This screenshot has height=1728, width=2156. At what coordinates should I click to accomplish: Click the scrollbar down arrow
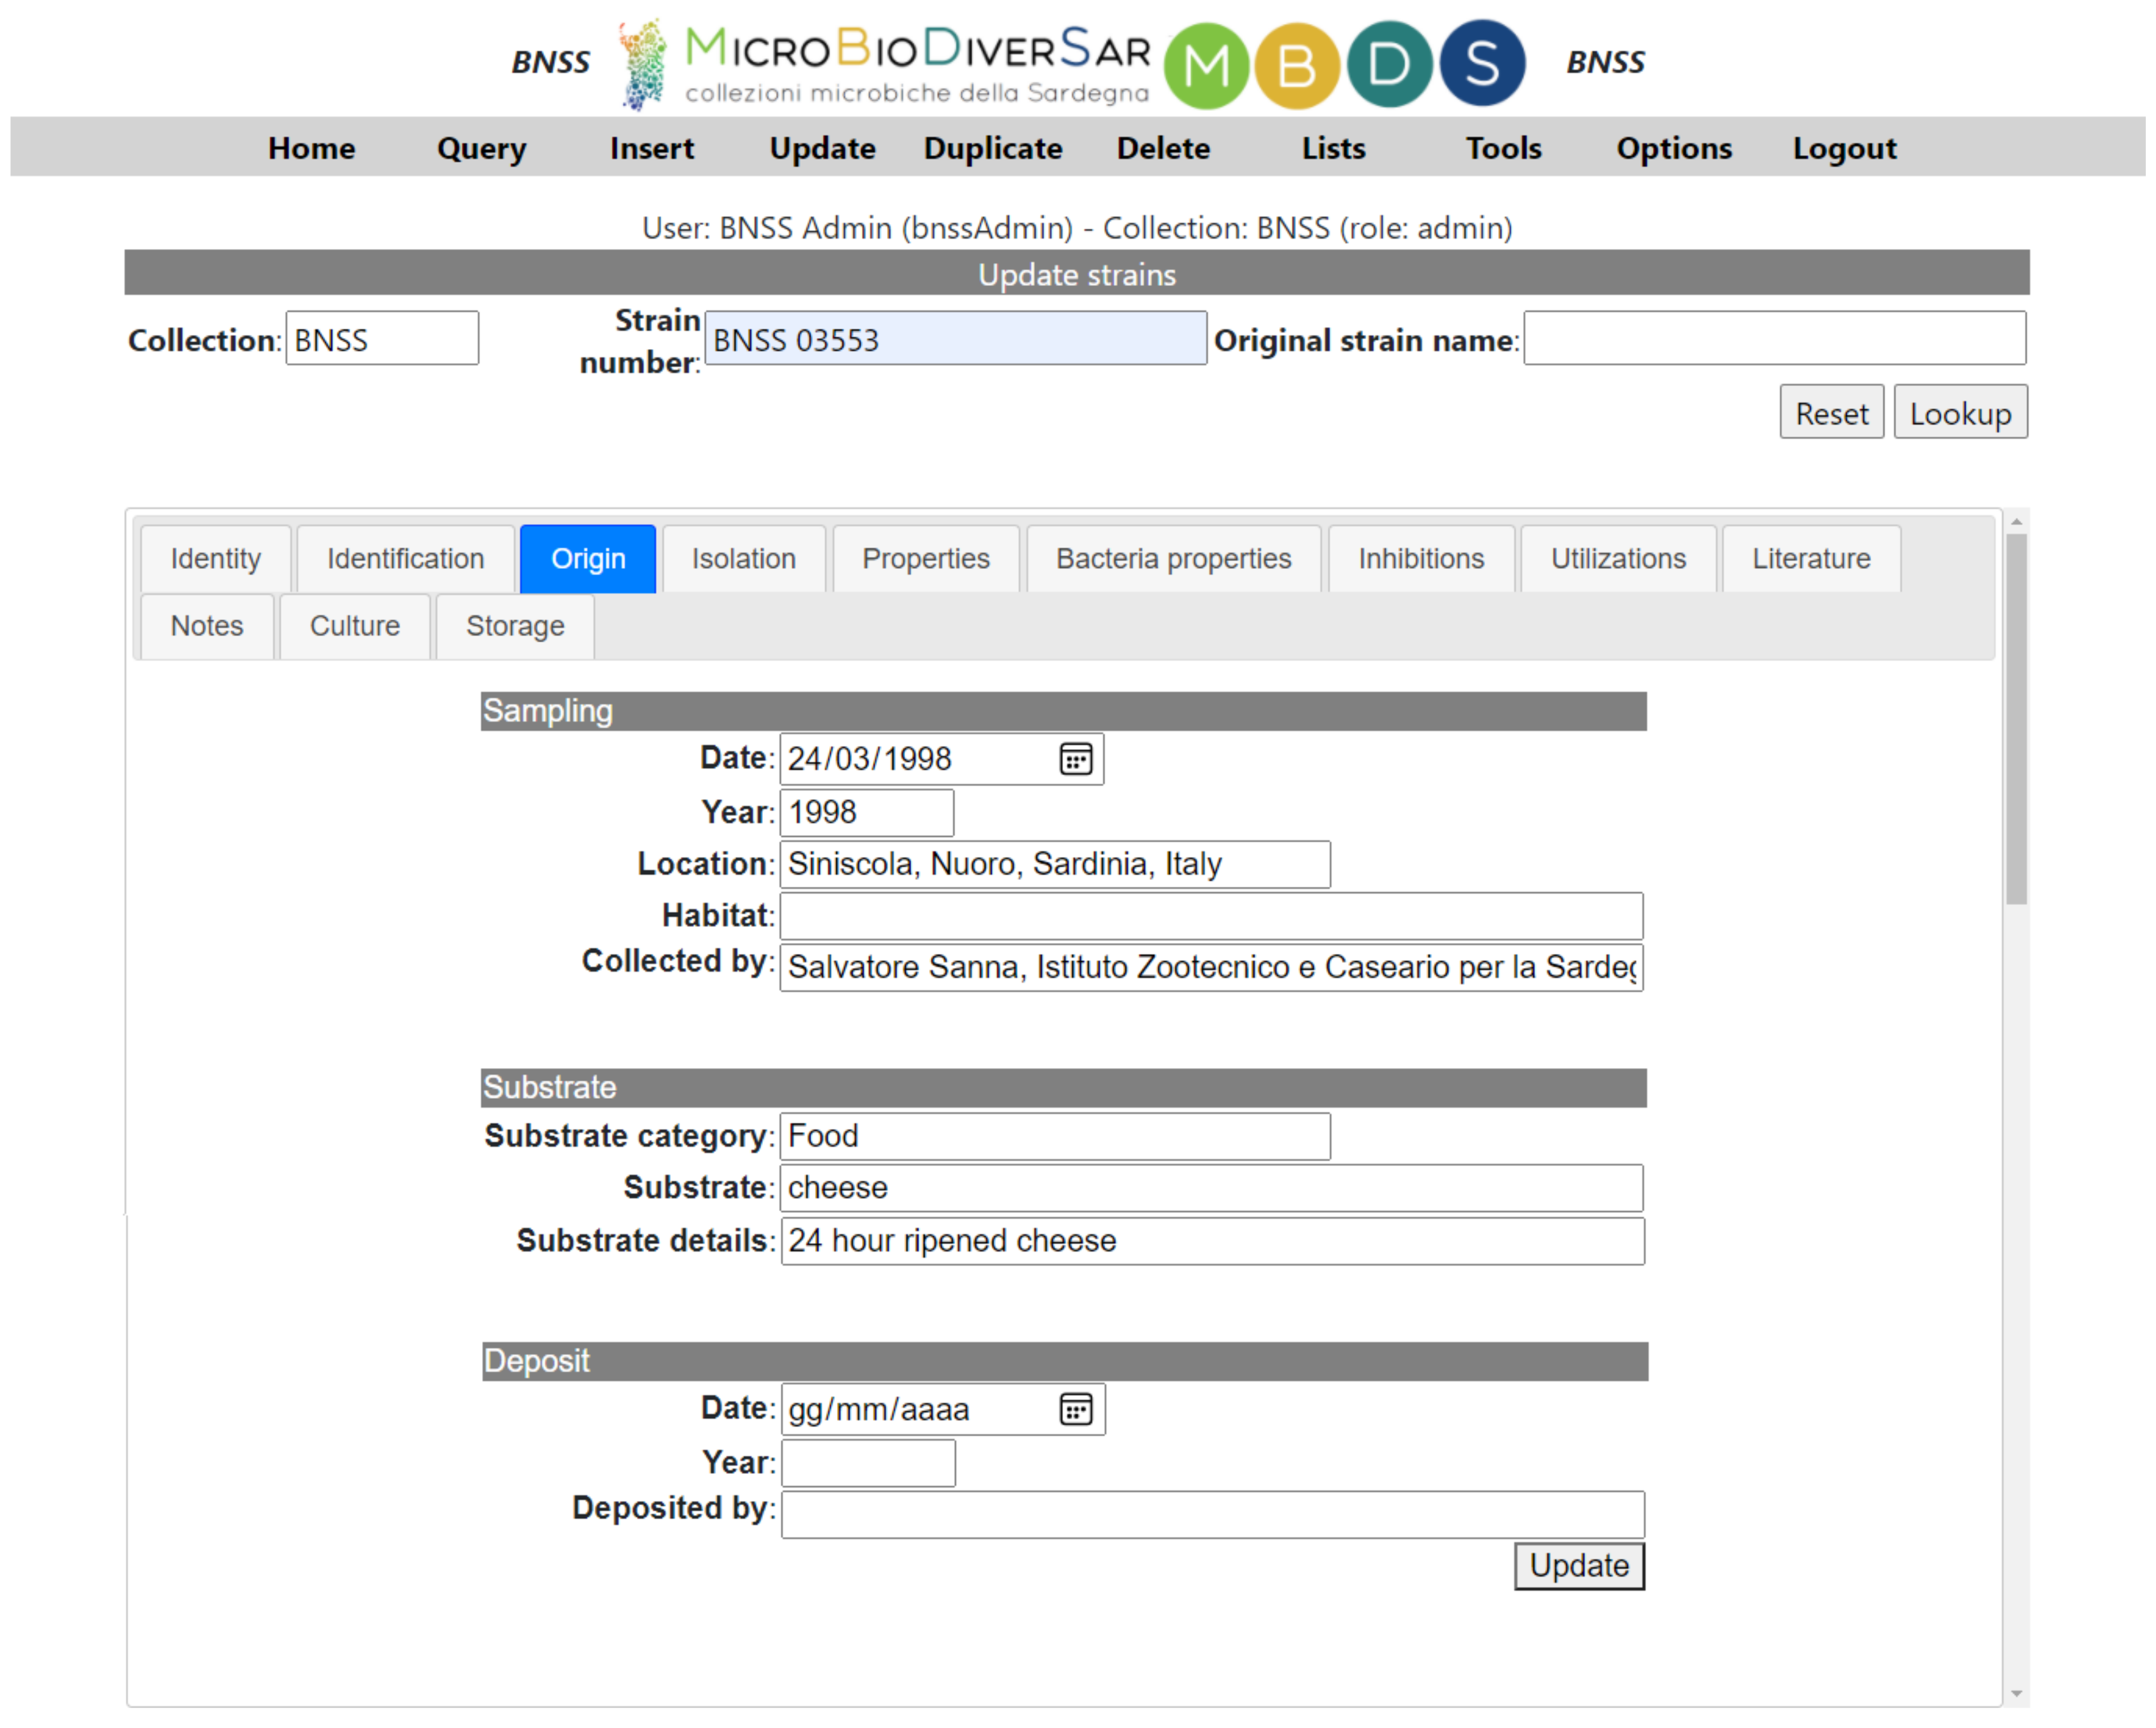coord(2015,1693)
